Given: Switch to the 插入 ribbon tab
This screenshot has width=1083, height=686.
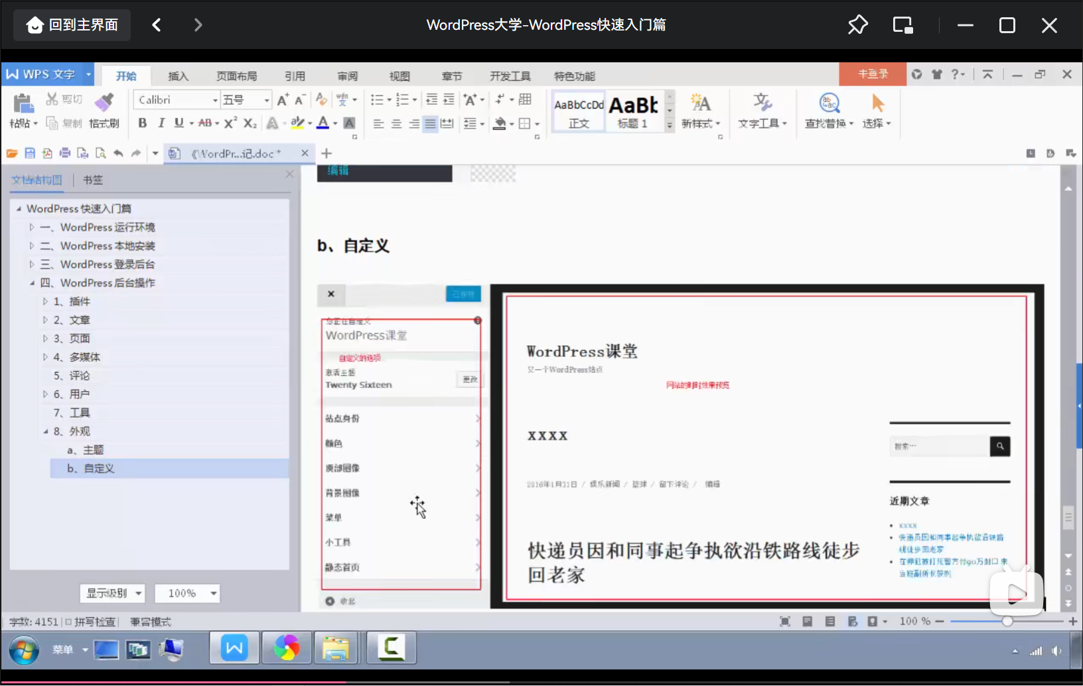Looking at the screenshot, I should pyautogui.click(x=178, y=76).
